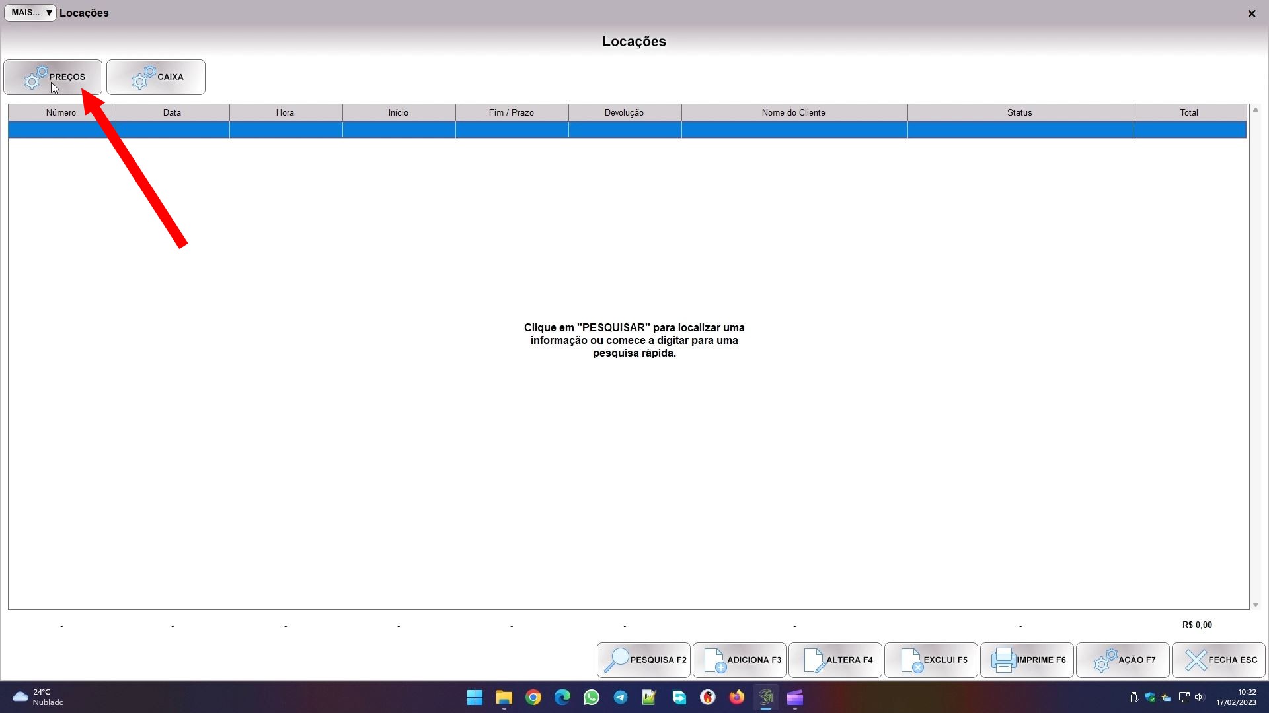Click the Total column header

1189,112
